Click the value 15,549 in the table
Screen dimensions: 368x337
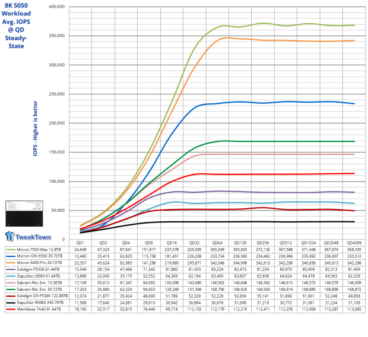(x=80, y=269)
